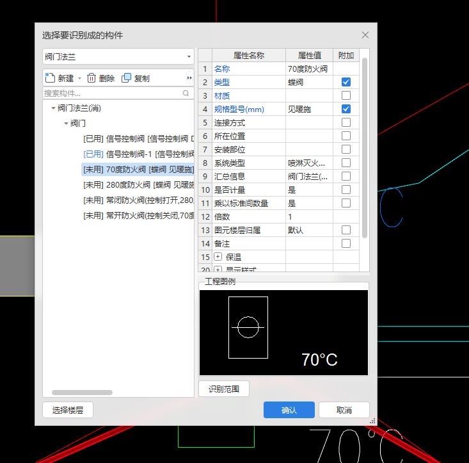Click the 识别范围 button
The height and width of the screenshot is (463, 469).
coord(224,389)
